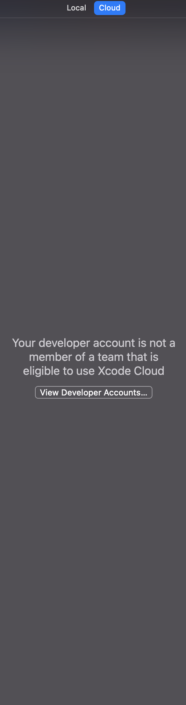Choose Cloud in the Local/Cloud switcher
The image size is (186, 705).
click(109, 8)
